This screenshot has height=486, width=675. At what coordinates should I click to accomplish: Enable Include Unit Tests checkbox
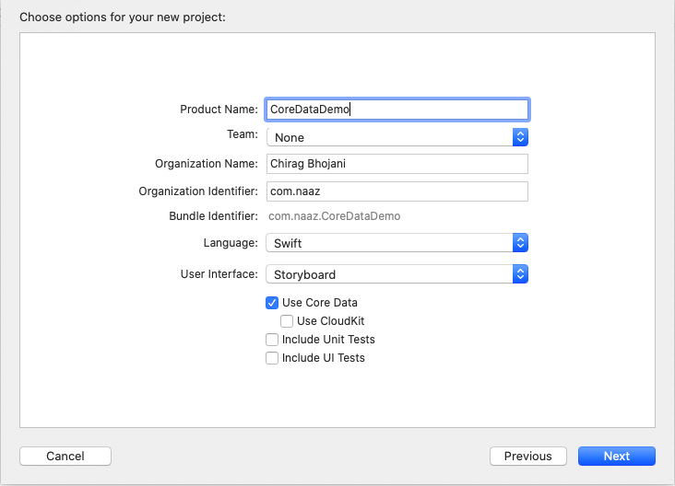tap(272, 340)
